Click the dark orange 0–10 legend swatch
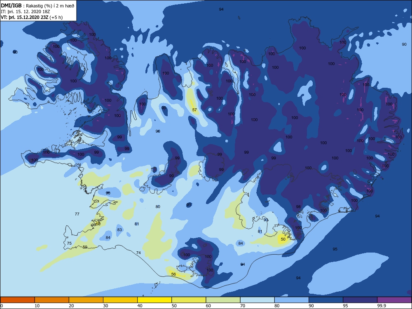 pos(17,300)
